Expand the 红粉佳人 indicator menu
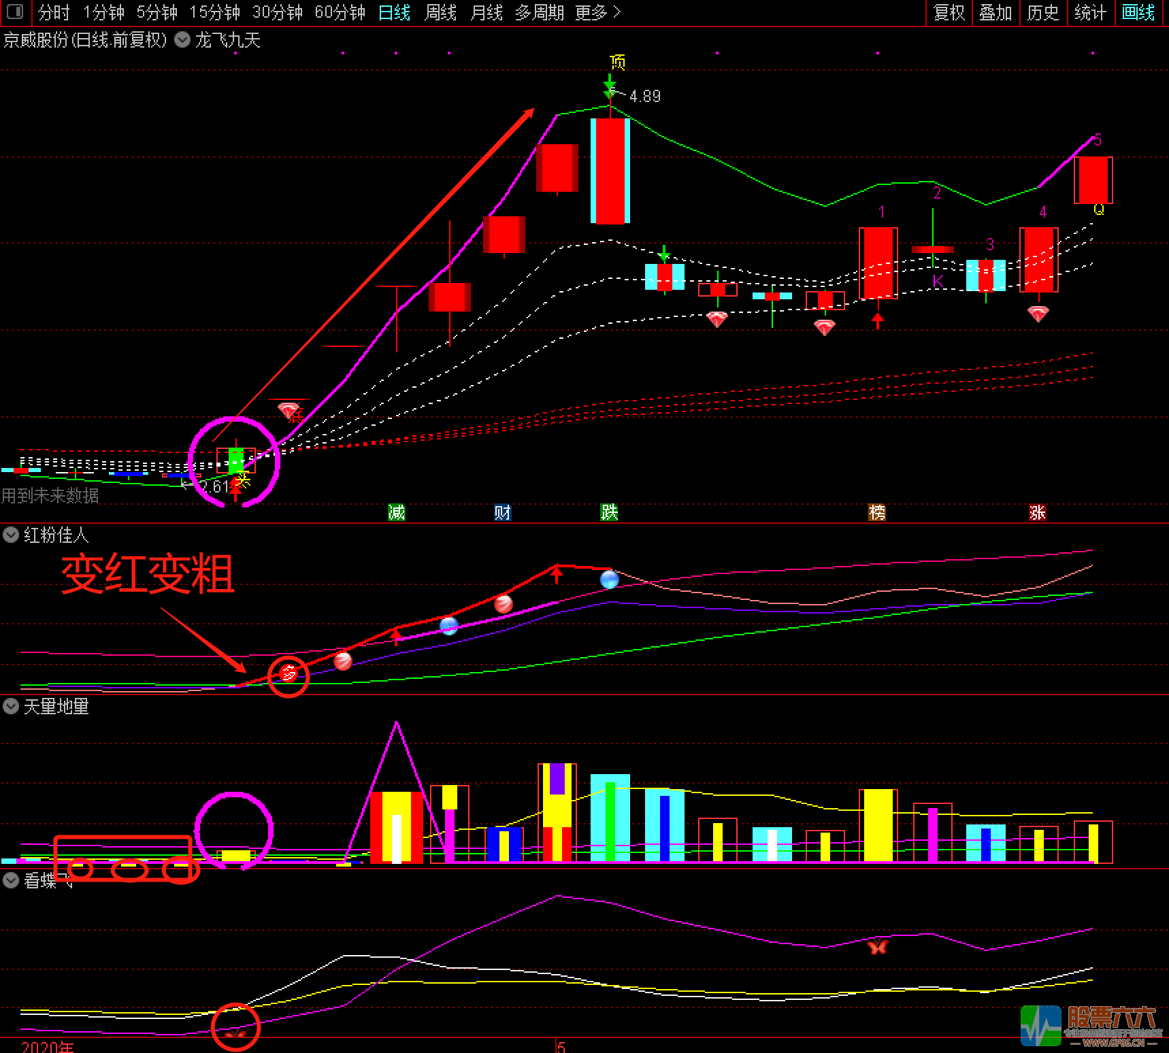Image resolution: width=1169 pixels, height=1053 pixels. 11,535
